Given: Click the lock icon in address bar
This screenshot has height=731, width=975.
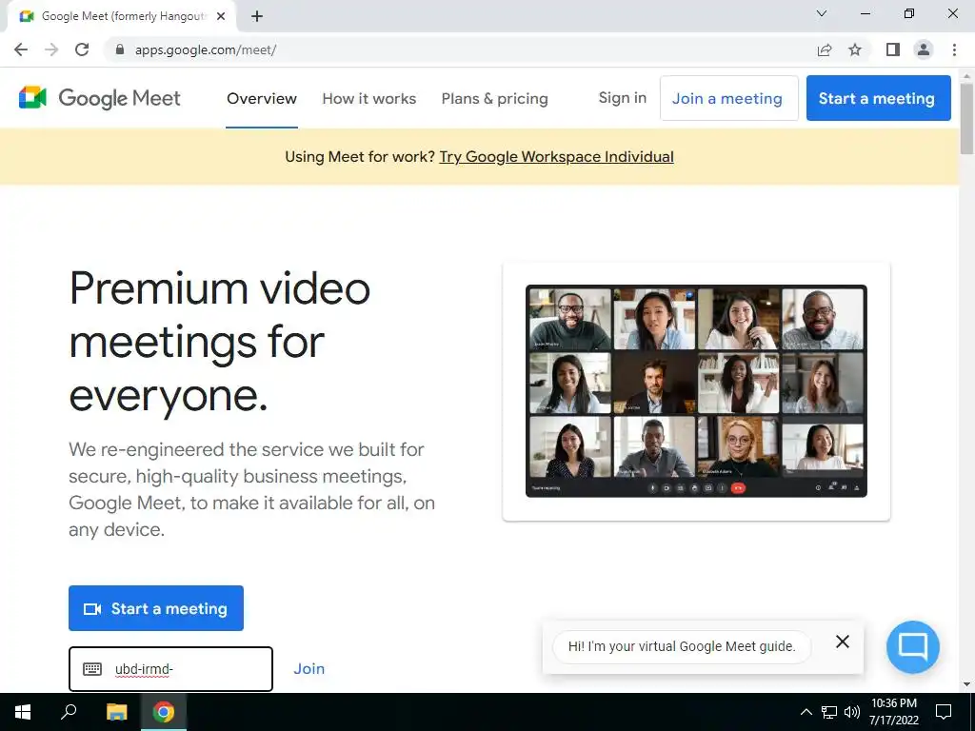Looking at the screenshot, I should click(120, 49).
